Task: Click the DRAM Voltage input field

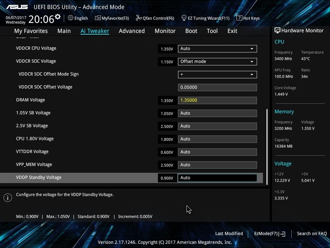Action: coord(218,100)
